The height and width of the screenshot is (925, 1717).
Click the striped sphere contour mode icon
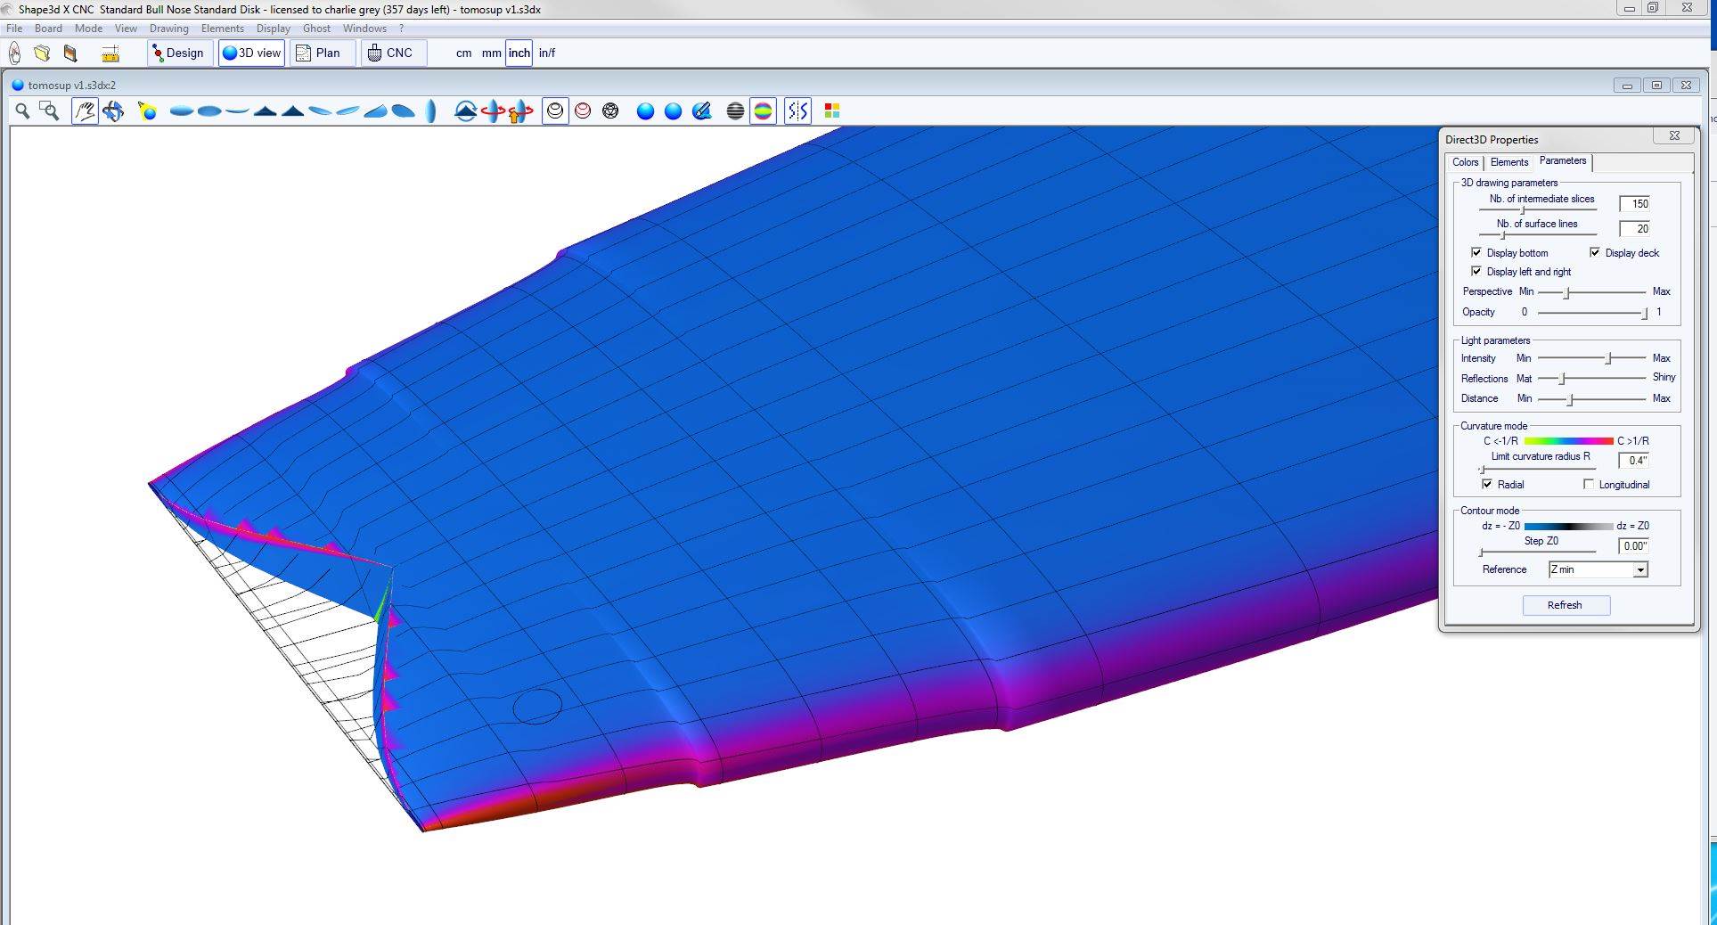(x=735, y=111)
